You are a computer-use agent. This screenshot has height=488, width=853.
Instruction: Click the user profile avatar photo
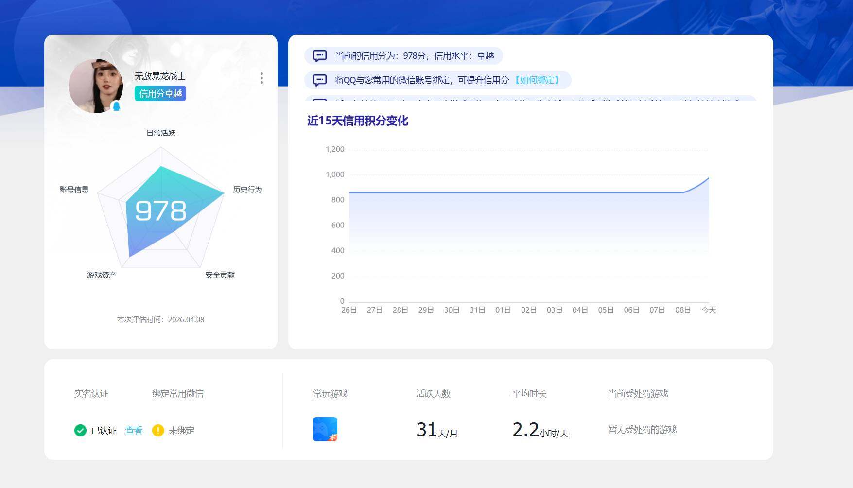click(95, 86)
